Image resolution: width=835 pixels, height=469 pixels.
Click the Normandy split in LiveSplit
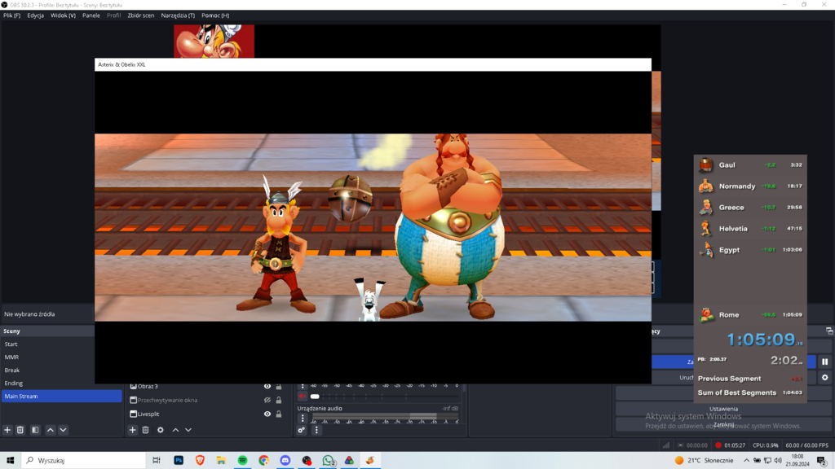click(x=750, y=186)
